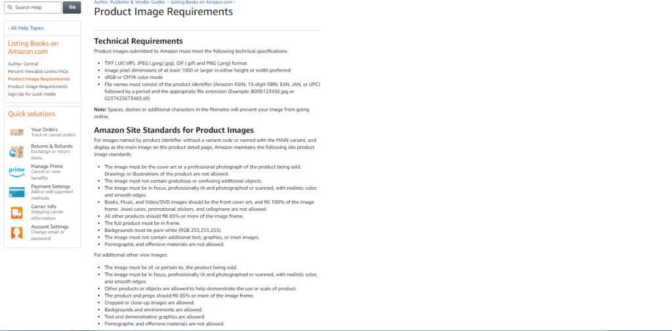672x331 pixels.
Task: Click the Returns & Refunds package icon
Action: tap(16, 152)
